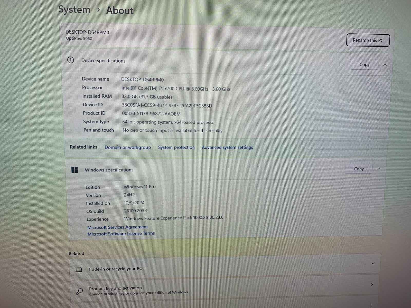Image resolution: width=411 pixels, height=308 pixels.
Task: Click Product key and activation row title
Action: point(115,288)
